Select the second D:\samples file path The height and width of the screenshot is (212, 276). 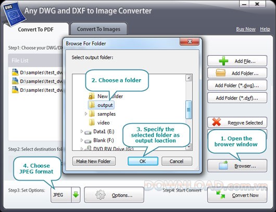pos(41,81)
